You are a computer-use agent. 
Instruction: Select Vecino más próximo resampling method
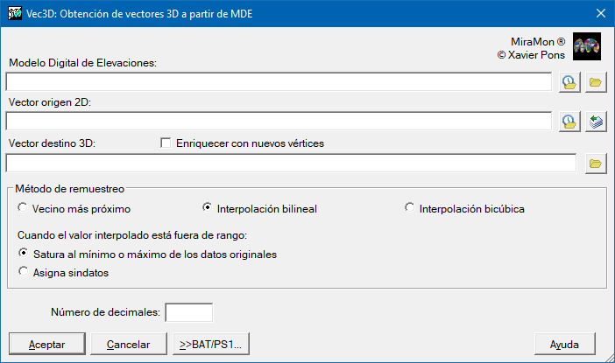pos(23,208)
